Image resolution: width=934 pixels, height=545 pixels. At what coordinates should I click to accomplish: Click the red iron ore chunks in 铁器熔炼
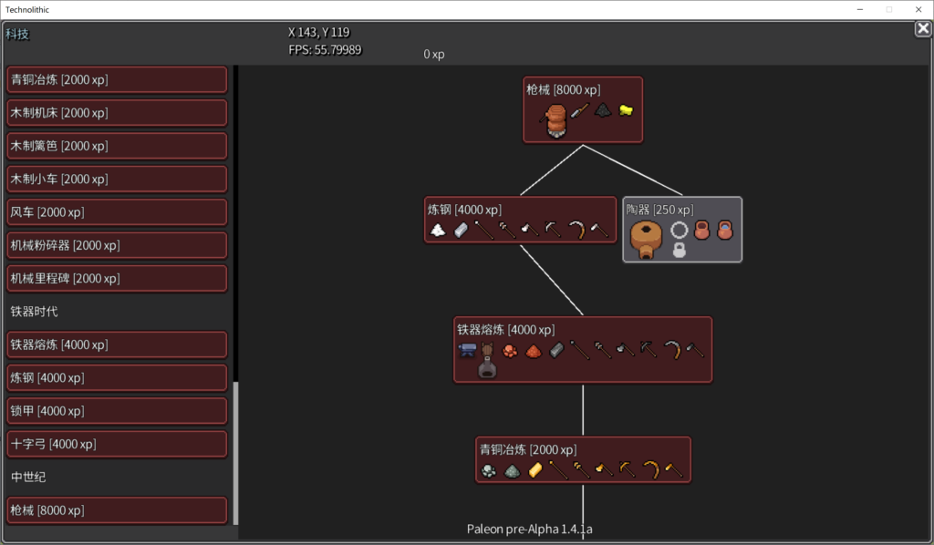pyautogui.click(x=510, y=351)
